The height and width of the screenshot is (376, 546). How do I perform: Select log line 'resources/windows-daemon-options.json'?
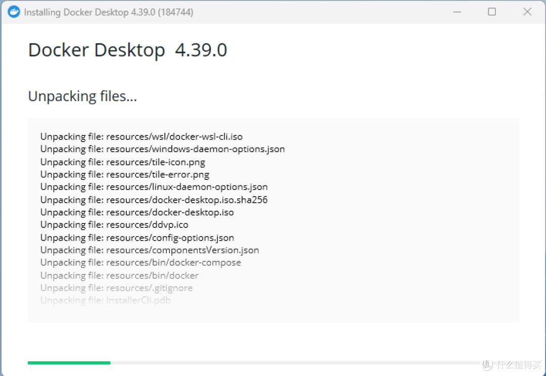(163, 149)
